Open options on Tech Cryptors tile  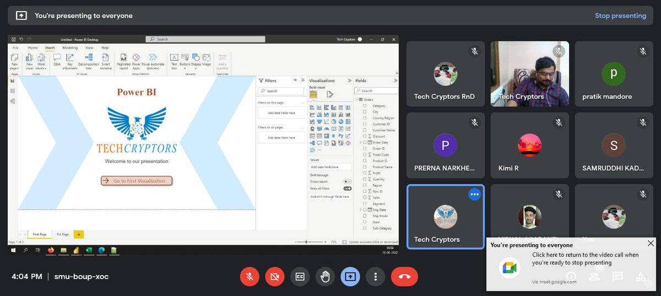point(474,194)
